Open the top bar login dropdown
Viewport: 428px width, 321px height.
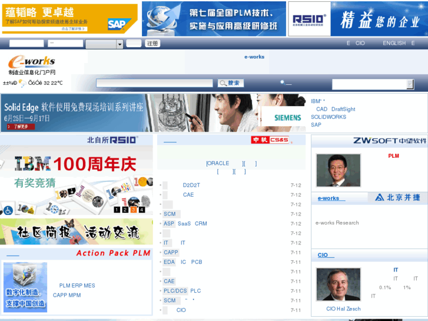pos(104,44)
